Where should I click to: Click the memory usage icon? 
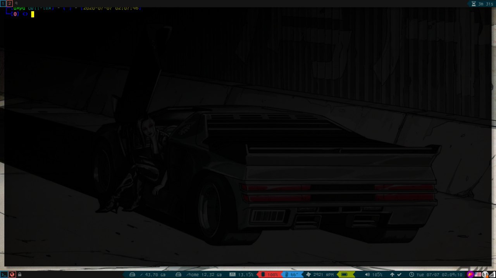pyautogui.click(x=232, y=275)
